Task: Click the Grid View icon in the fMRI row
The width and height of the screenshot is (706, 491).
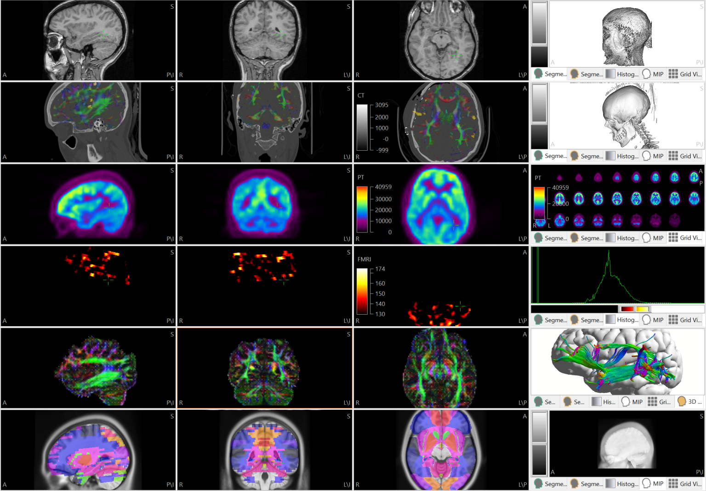Action: (x=672, y=319)
